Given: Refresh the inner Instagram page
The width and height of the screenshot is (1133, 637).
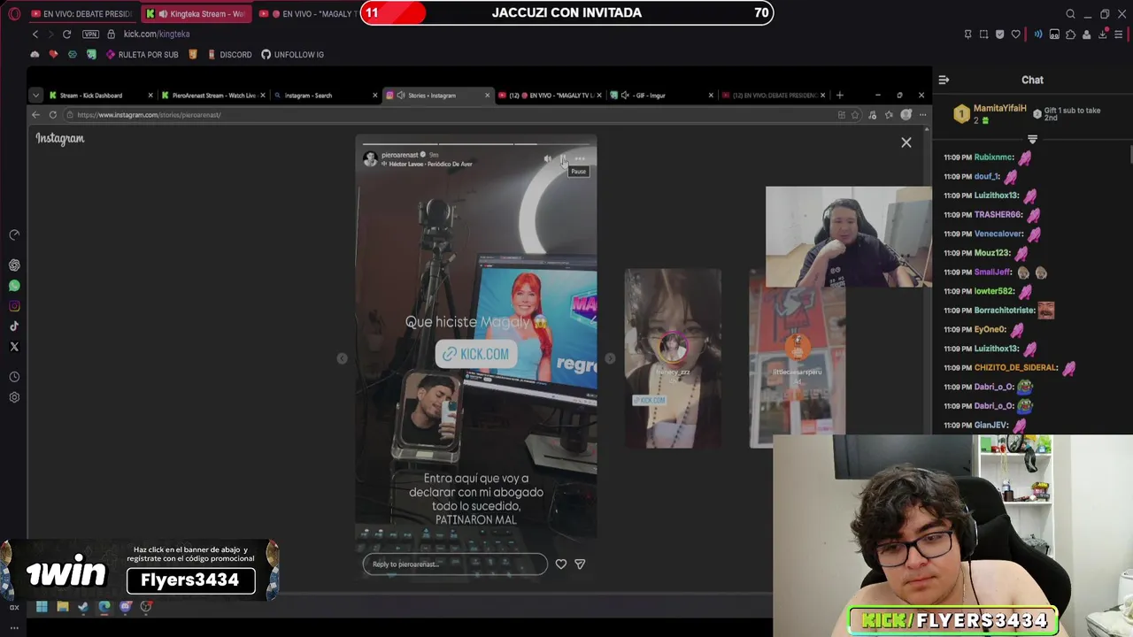Looking at the screenshot, I should tap(53, 115).
